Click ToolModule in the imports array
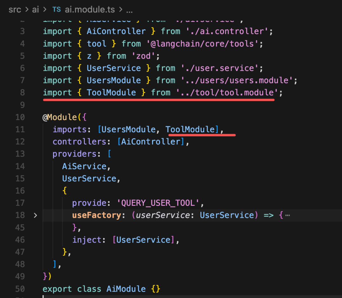The image size is (342, 298). point(190,129)
